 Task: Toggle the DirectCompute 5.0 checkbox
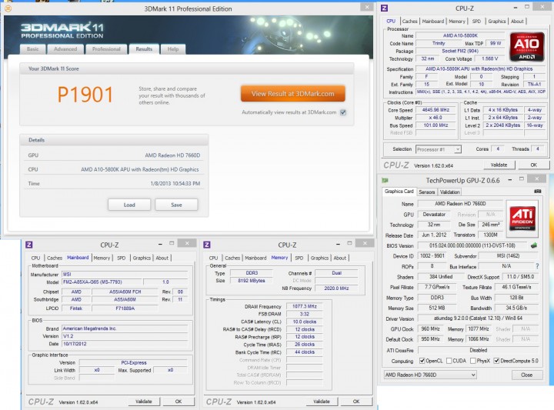click(496, 361)
